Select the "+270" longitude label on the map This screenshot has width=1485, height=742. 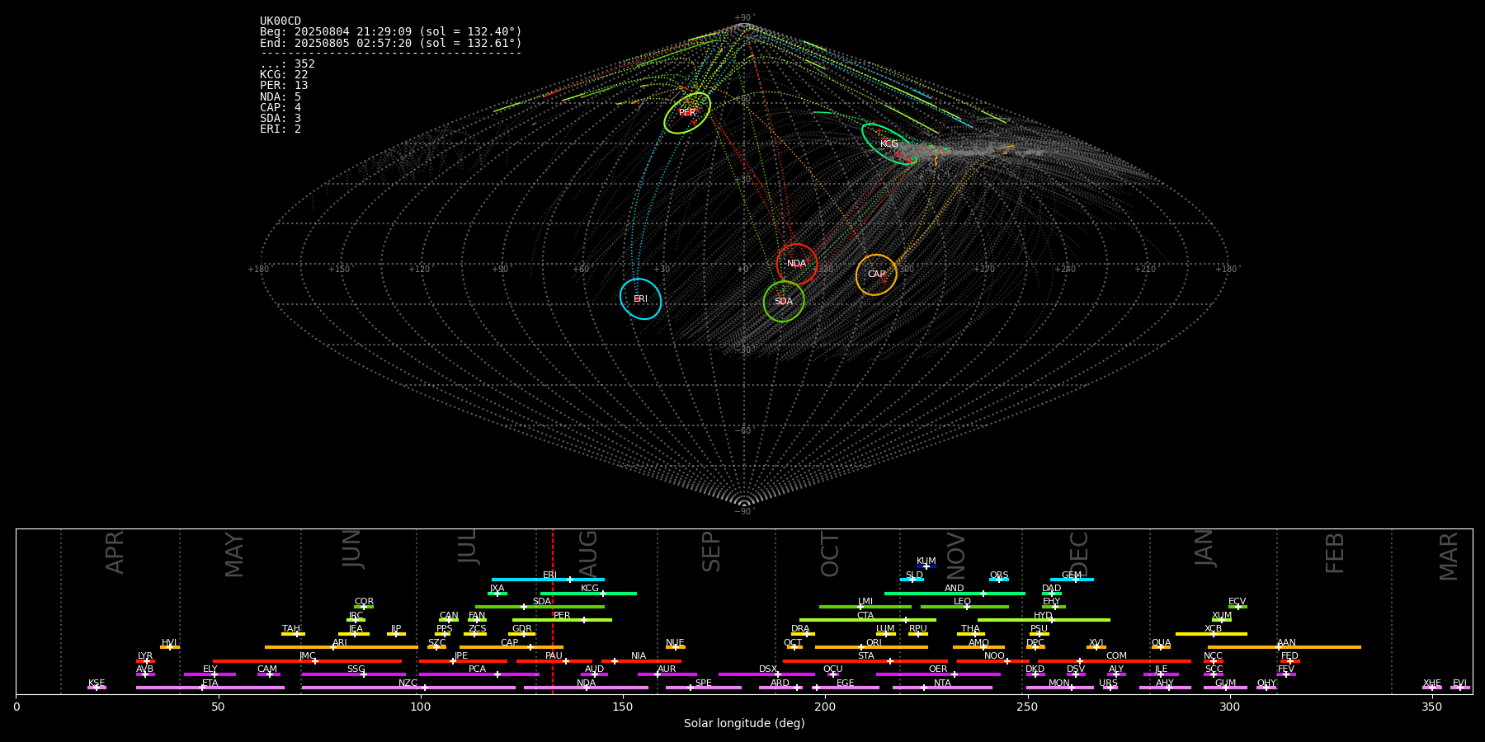click(x=984, y=270)
